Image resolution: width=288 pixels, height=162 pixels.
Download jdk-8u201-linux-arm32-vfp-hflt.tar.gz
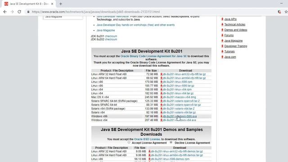click(x=184, y=74)
